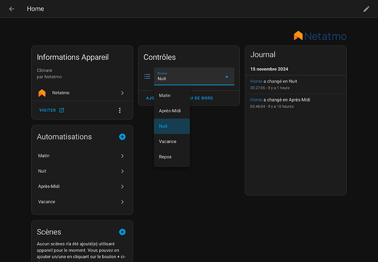Pick Repos from the dropdown list
This screenshot has height=262, width=378.
tap(171, 157)
